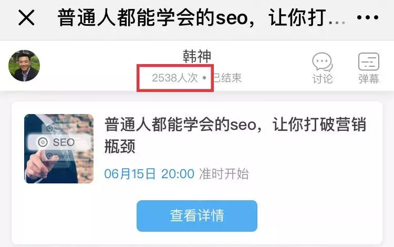Toggle the 弹幕 bullet comments icon
This screenshot has height=247, width=394.
coord(369,61)
